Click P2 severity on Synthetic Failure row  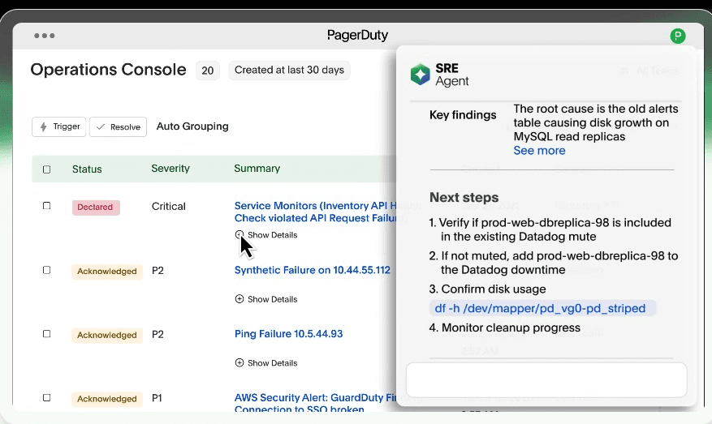pos(158,271)
